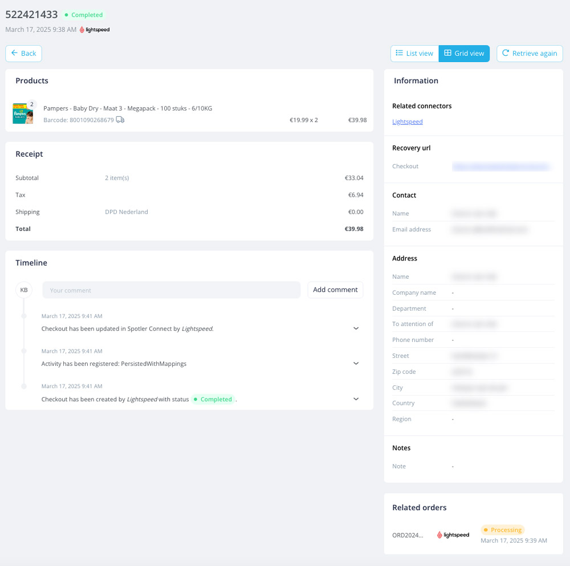Click the Lightspeed logo beside order date
Image resolution: width=570 pixels, height=566 pixels.
(95, 30)
